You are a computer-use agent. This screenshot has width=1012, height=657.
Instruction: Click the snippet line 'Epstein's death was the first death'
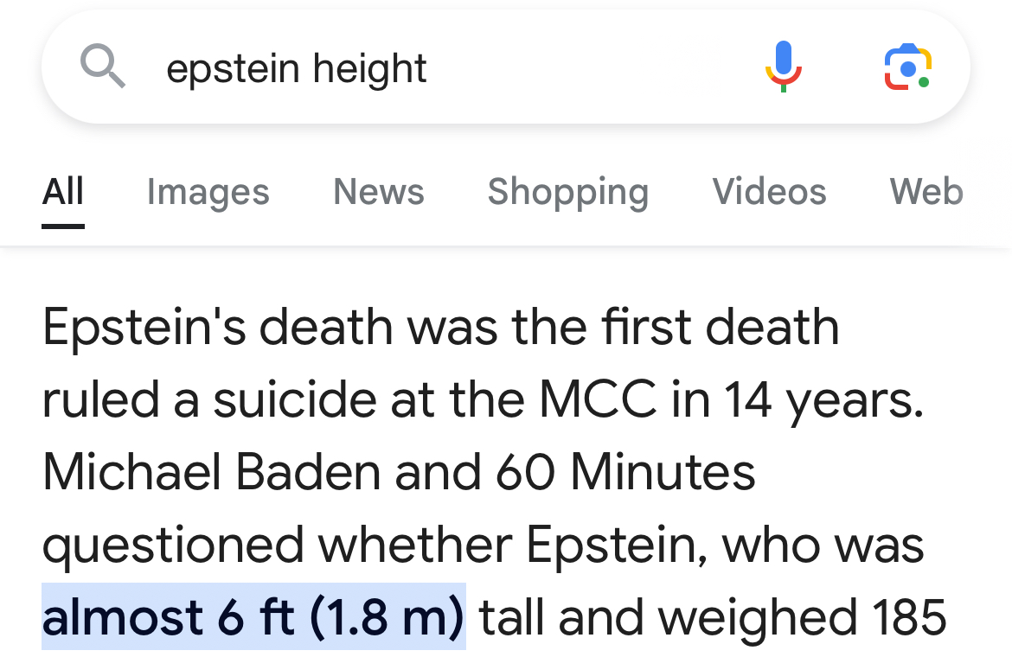click(x=441, y=327)
